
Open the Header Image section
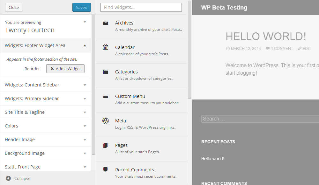pyautogui.click(x=46, y=140)
